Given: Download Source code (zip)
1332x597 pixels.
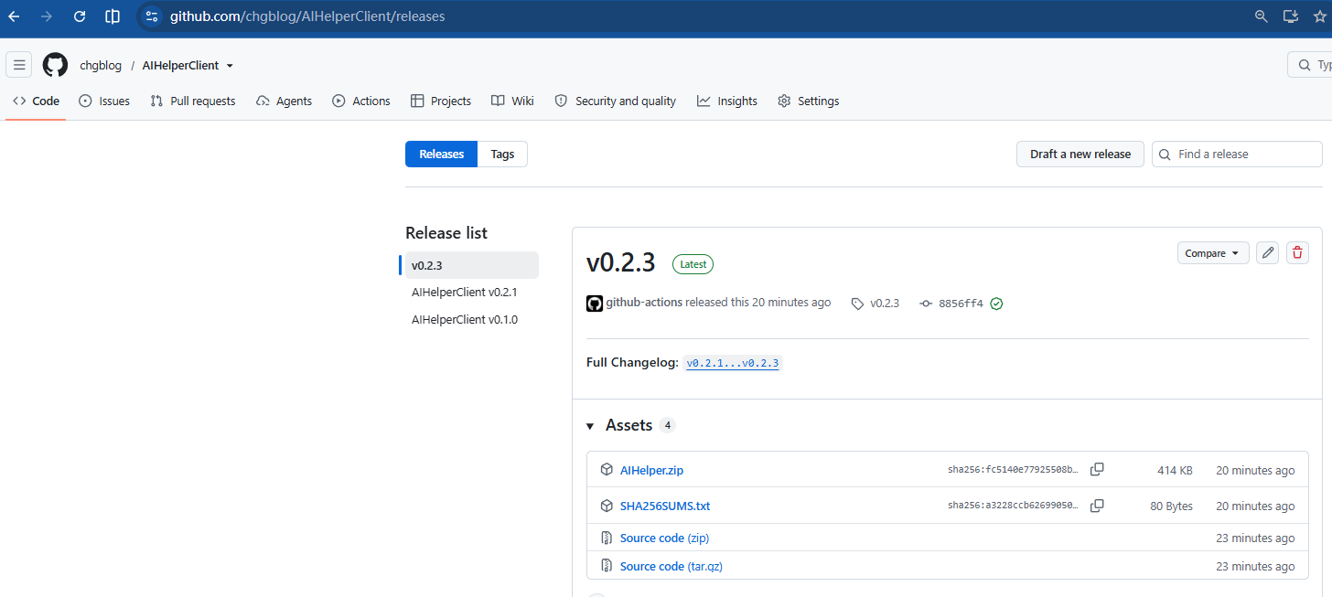Looking at the screenshot, I should (664, 538).
